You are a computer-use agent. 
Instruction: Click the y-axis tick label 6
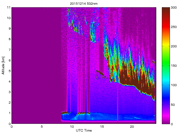click(x=9, y=60)
